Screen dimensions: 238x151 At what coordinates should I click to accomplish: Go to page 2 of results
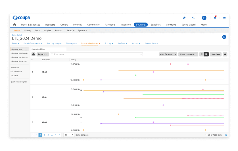44,135
